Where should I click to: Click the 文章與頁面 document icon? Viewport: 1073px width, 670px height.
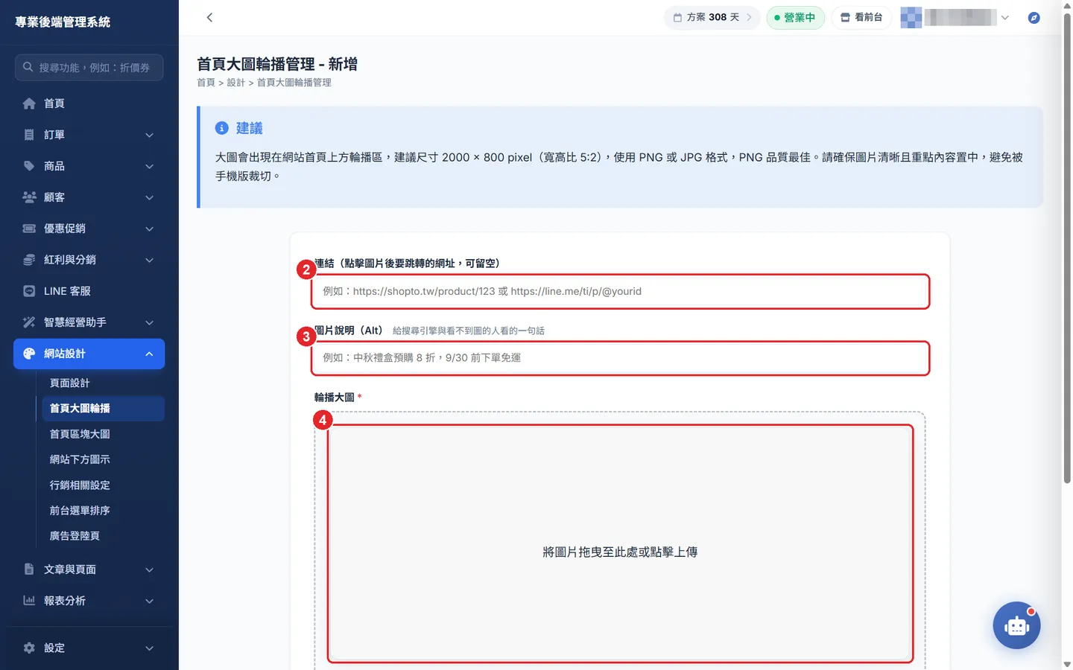tap(29, 569)
